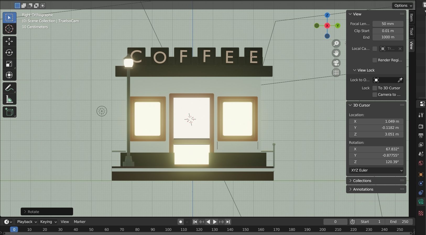Open the World properties tab
Viewport: 426px width, 235px height.
coord(421,163)
